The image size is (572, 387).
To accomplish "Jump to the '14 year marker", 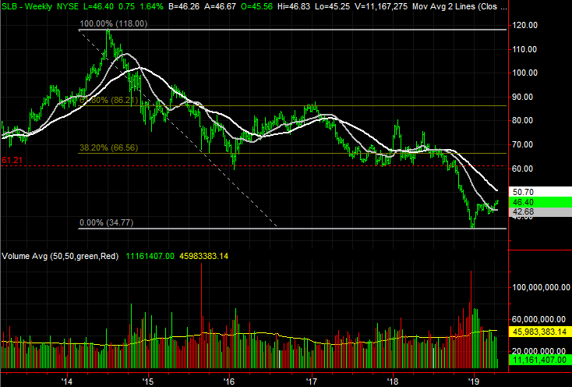I will [x=67, y=382].
